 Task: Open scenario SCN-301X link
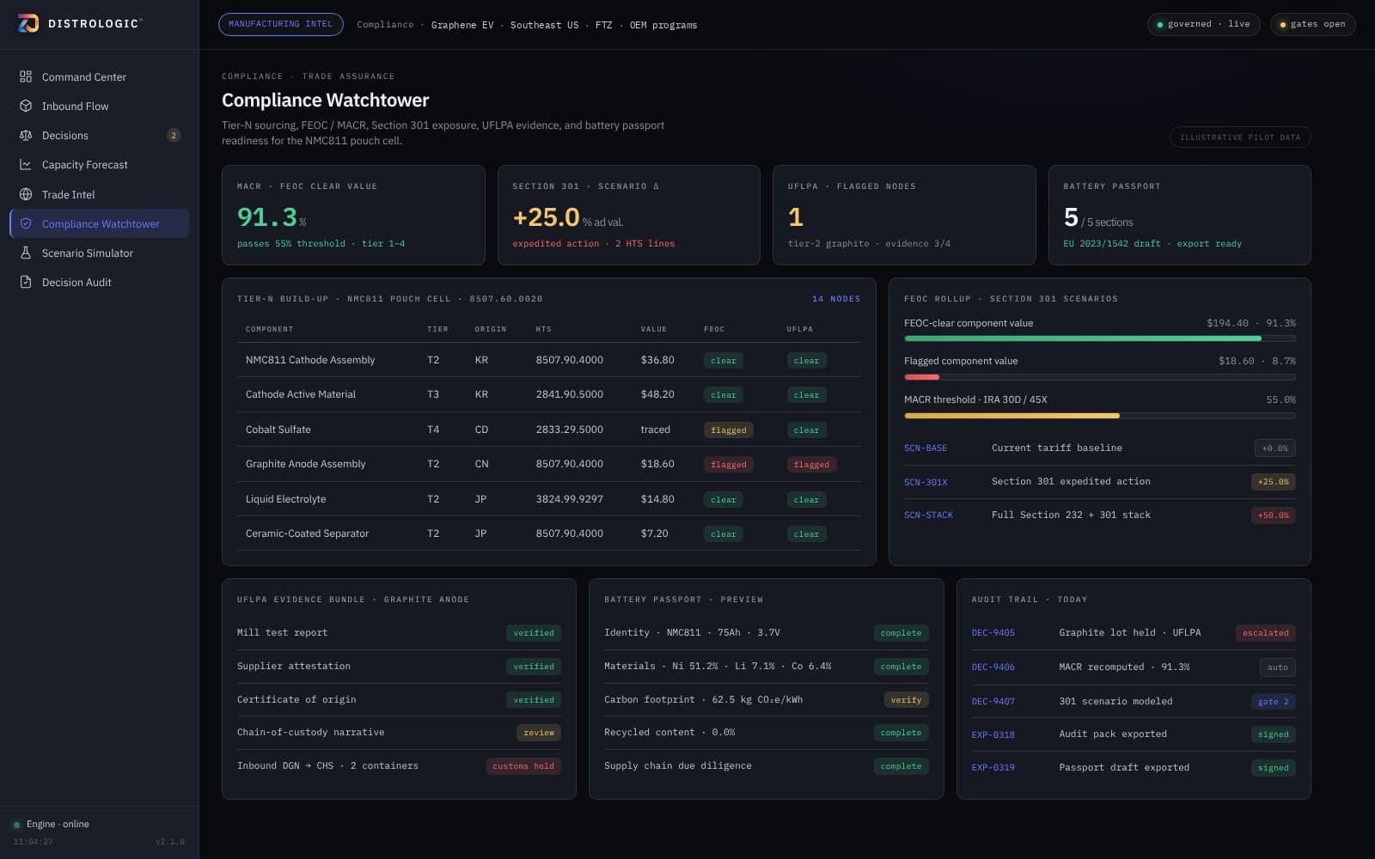click(926, 482)
